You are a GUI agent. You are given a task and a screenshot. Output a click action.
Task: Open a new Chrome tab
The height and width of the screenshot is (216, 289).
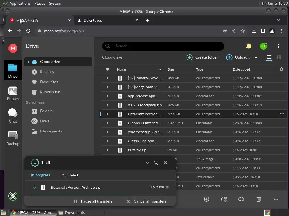pyautogui.click(x=148, y=20)
